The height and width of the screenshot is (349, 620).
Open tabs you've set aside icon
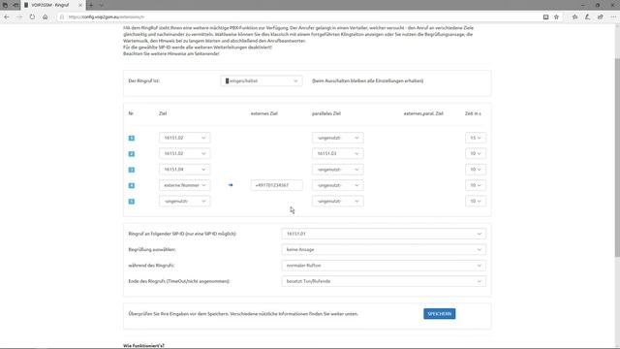5,5
